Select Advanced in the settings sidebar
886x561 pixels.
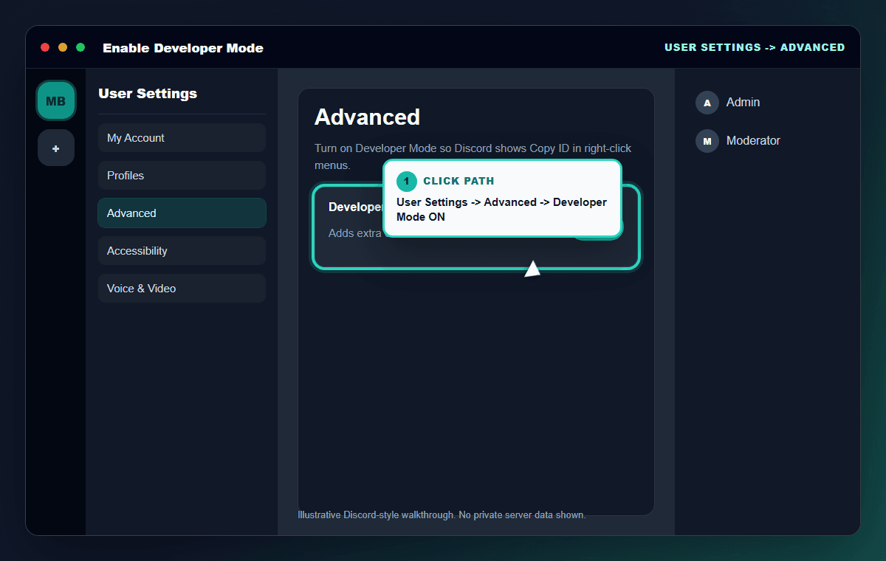182,213
